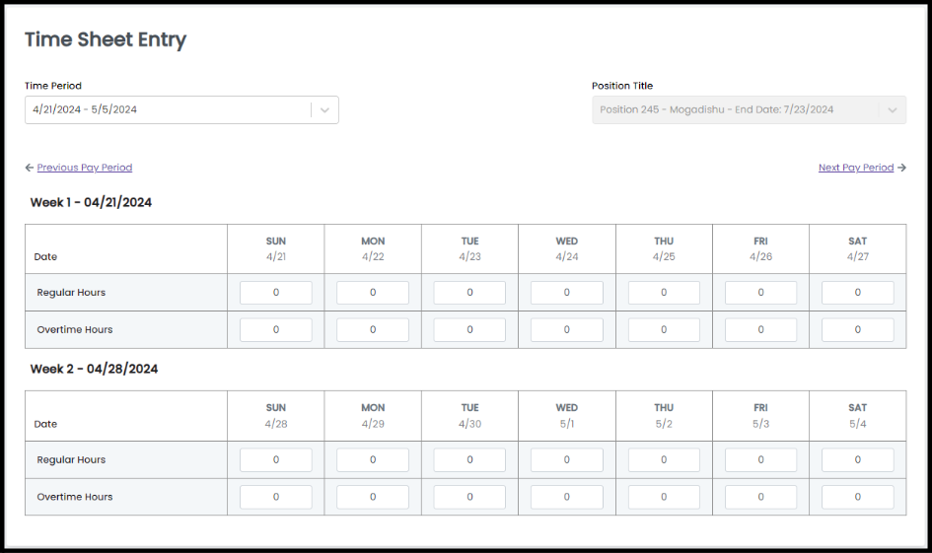Select Regular Hours field for TUE 4/30

(x=469, y=459)
